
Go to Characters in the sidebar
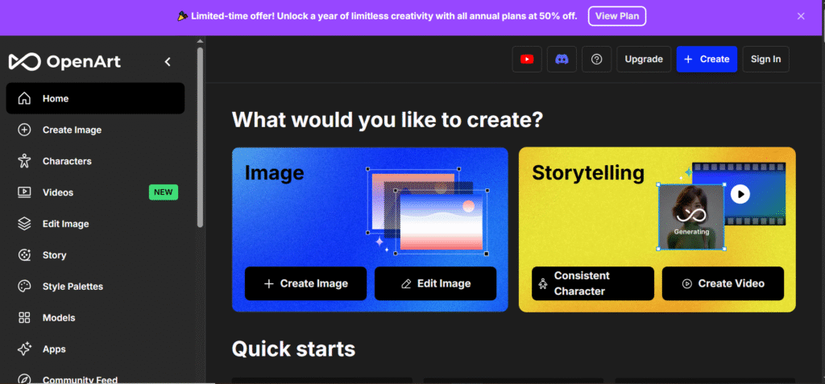click(x=95, y=161)
